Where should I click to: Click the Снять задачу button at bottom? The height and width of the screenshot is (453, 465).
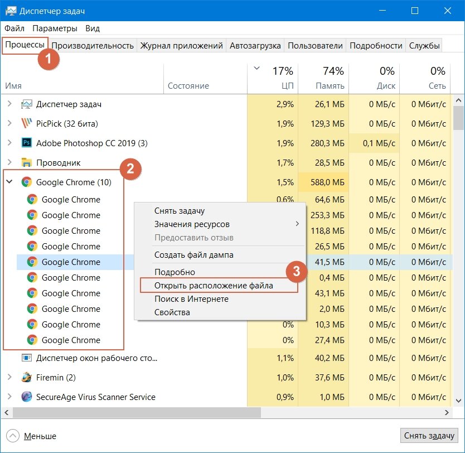click(x=429, y=435)
